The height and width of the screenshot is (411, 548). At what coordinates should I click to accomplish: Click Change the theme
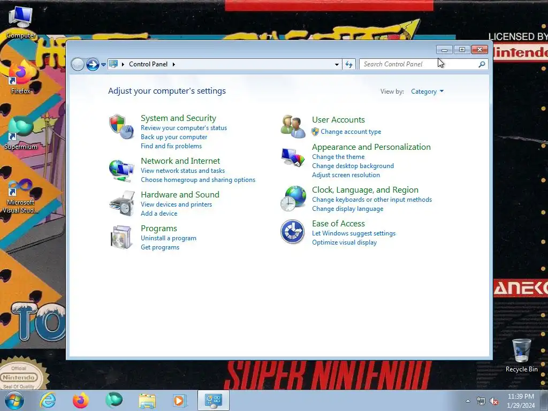(x=338, y=157)
